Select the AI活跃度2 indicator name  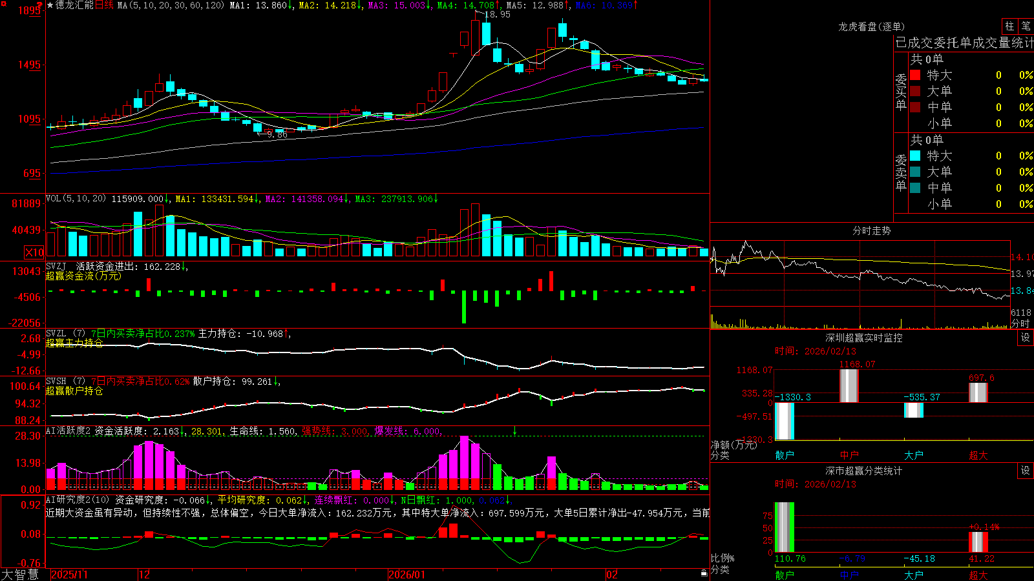[x=69, y=431]
